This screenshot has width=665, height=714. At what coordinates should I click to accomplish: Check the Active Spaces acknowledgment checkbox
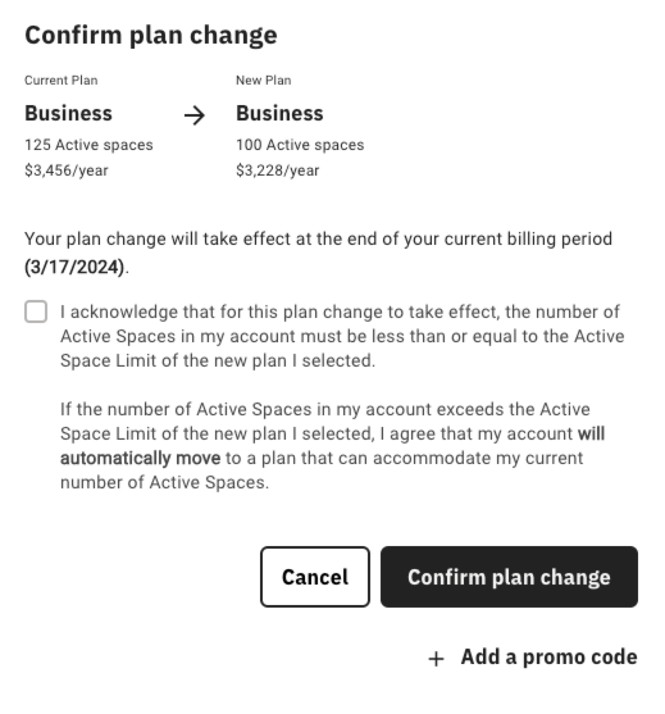[x=36, y=311]
